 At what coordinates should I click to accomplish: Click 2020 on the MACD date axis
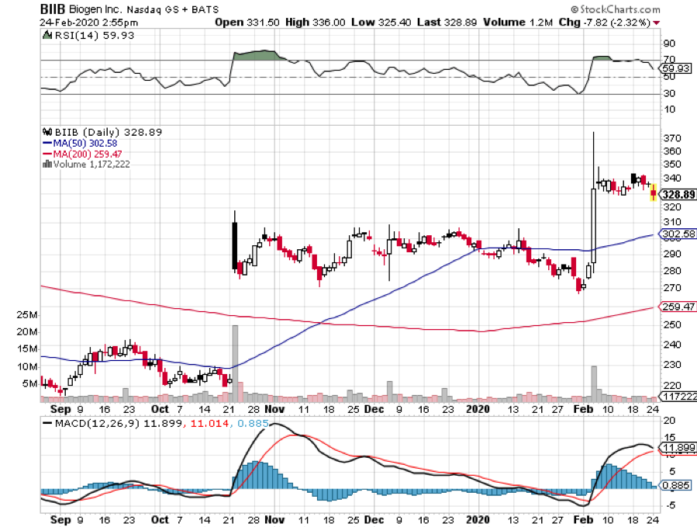tap(478, 519)
